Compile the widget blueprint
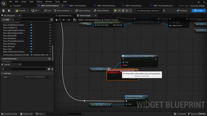 [20, 11]
